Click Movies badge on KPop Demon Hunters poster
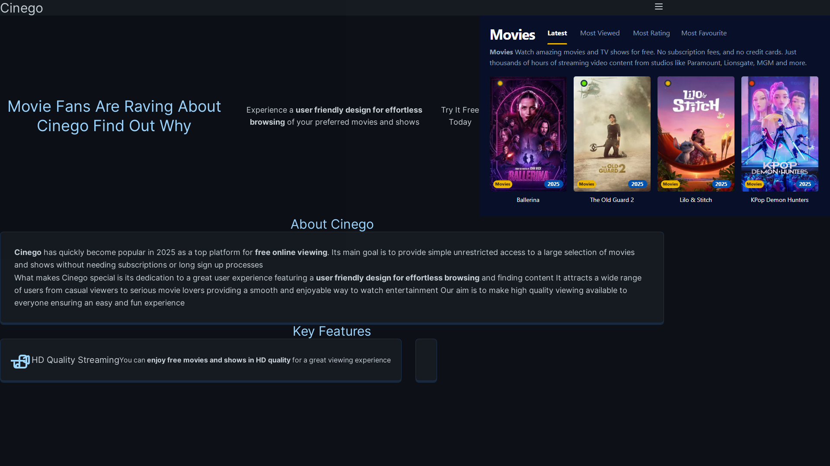 [x=754, y=184]
